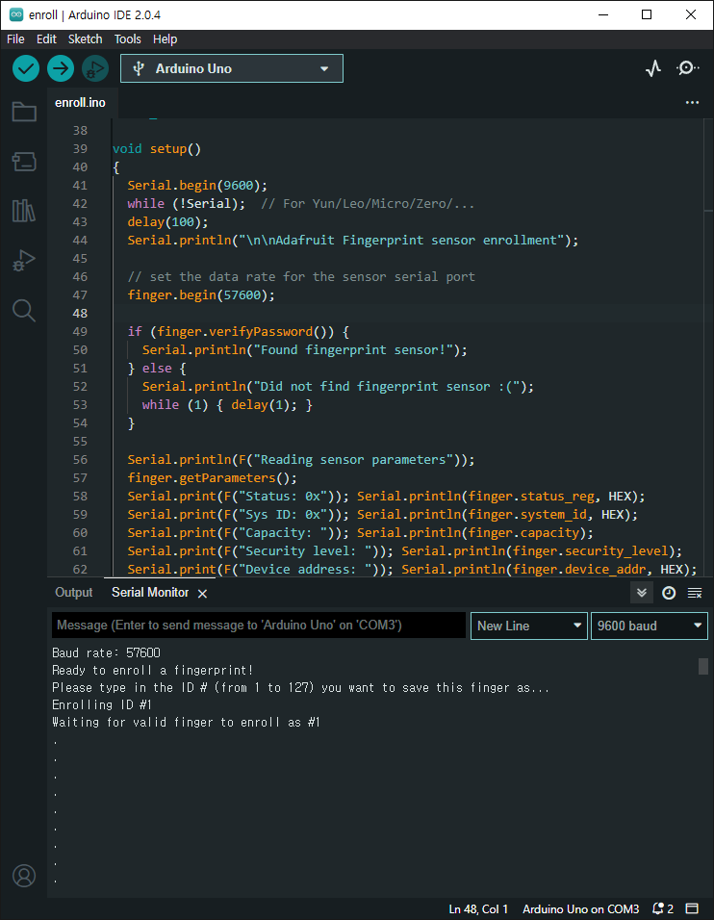Click the Serial Monitor message input field
The image size is (714, 920).
(259, 626)
